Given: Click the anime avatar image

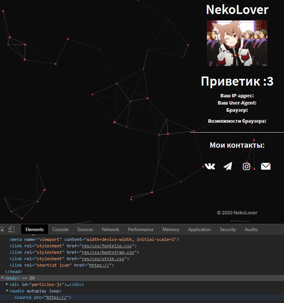Looking at the screenshot, I should click(237, 43).
